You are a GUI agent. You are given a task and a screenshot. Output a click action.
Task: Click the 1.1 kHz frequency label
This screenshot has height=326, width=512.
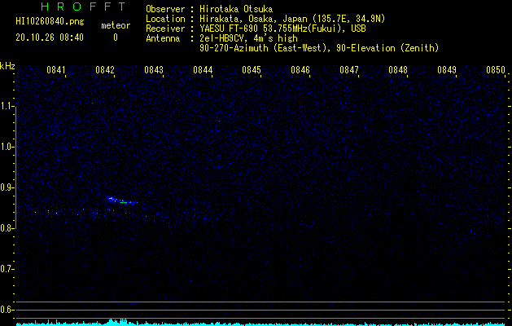[x=7, y=106]
